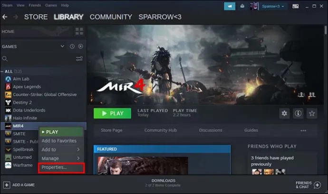Open the Discussions link
This screenshot has width=328, height=194.
[x=211, y=130]
